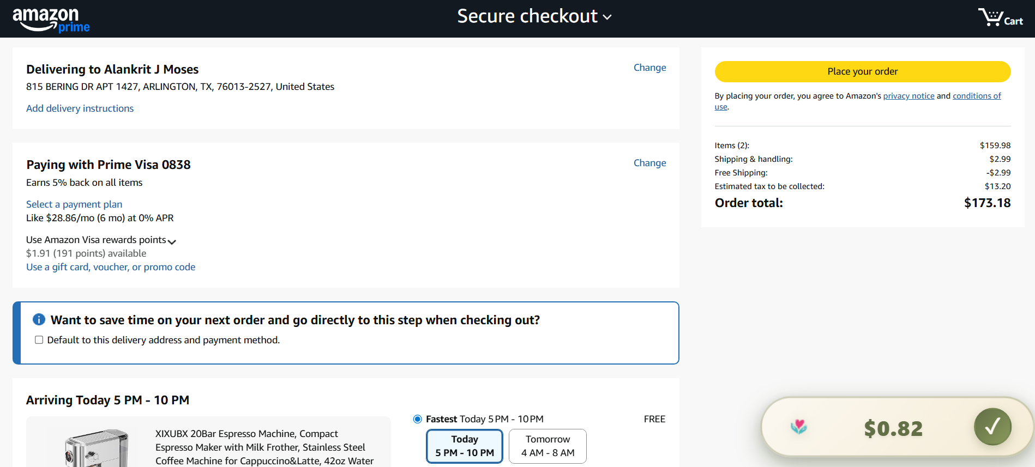This screenshot has width=1035, height=467.
Task: Open gift card, voucher, or promo code link
Action: click(x=111, y=267)
